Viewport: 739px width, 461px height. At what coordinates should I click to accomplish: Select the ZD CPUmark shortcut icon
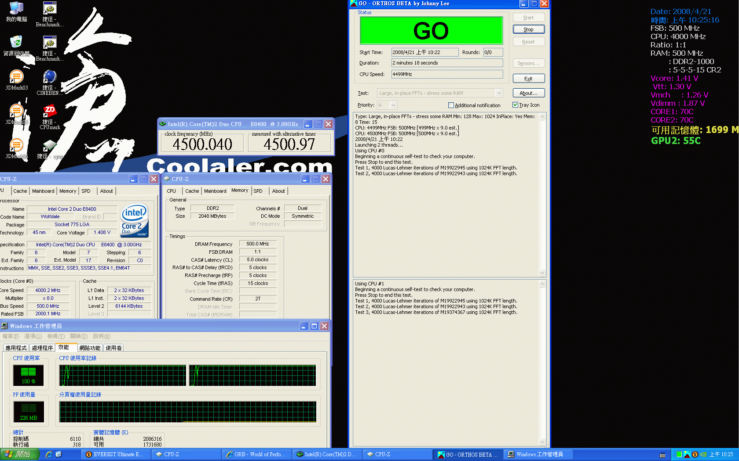click(50, 111)
